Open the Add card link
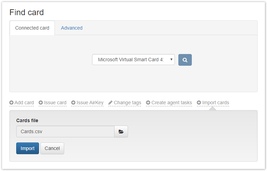This screenshot has height=171, width=267. 24,103
